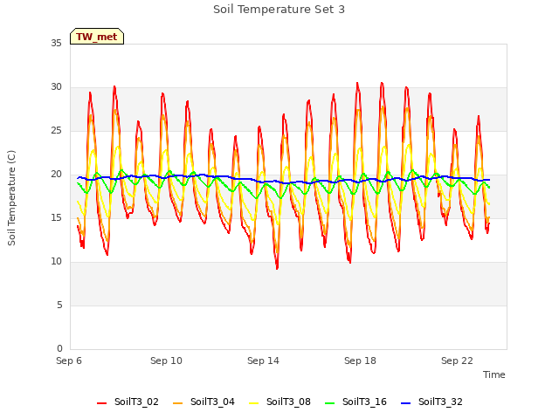Click the red SoilT3_02 legend swatch
Viewport: 559px width, 419px height.
102,403
